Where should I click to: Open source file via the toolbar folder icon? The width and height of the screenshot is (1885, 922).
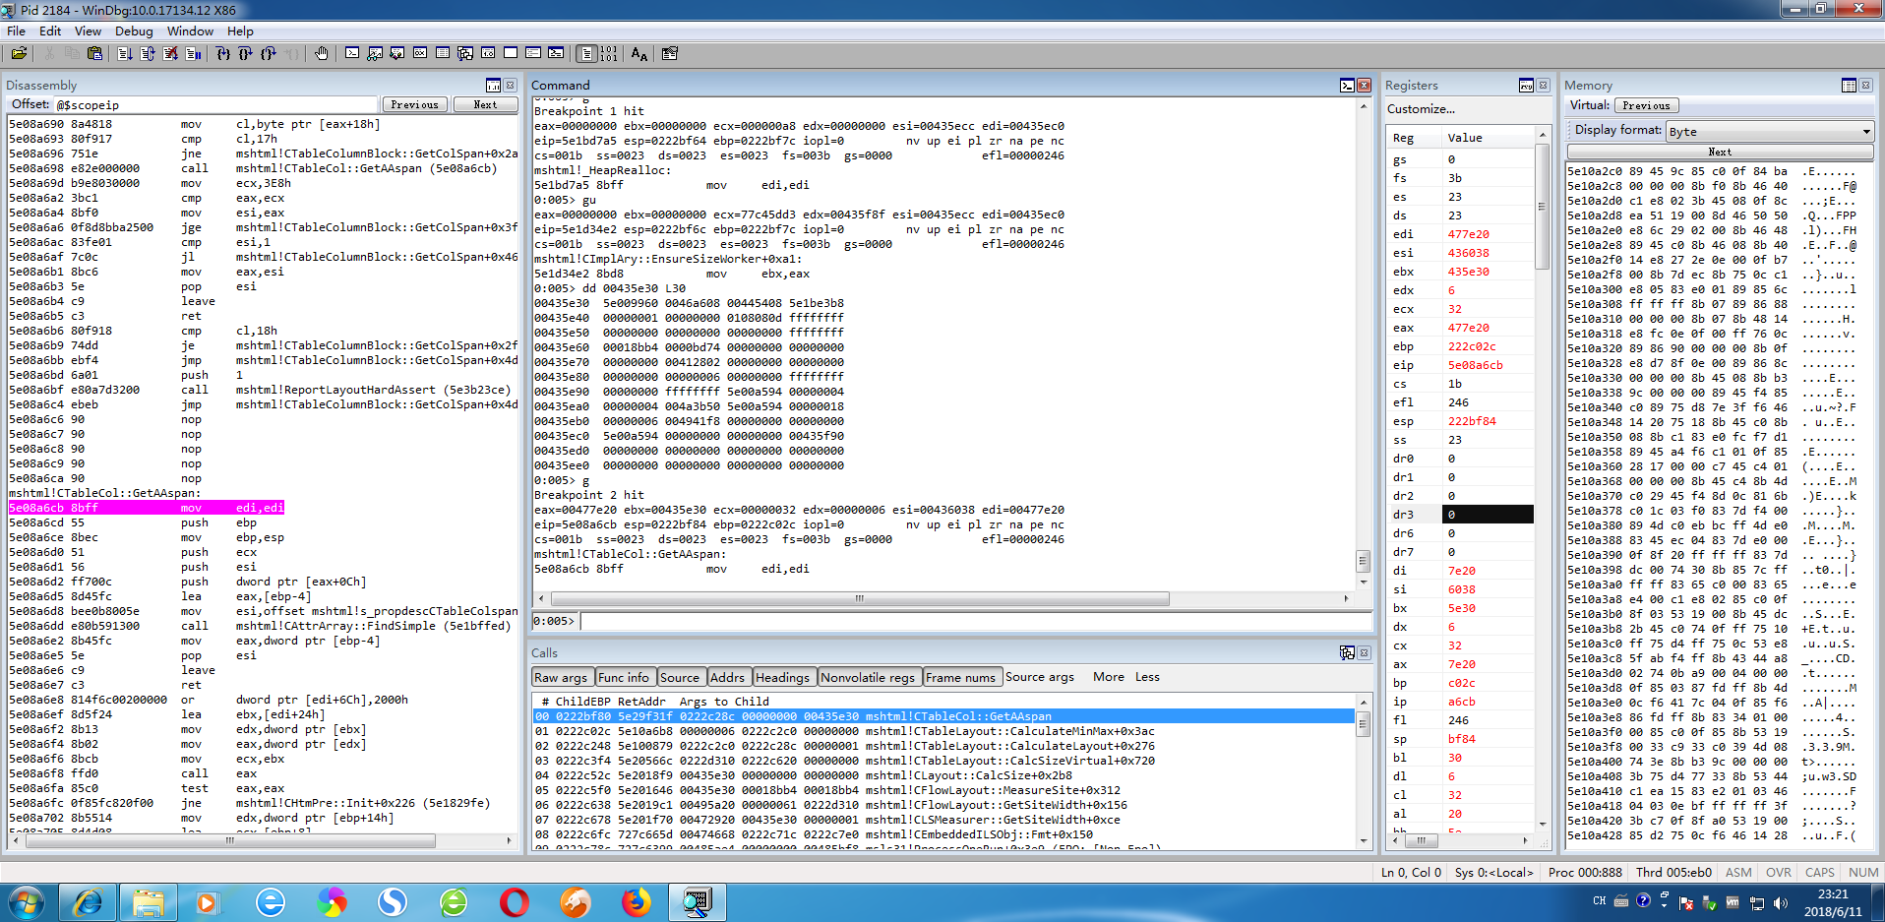pos(19,53)
